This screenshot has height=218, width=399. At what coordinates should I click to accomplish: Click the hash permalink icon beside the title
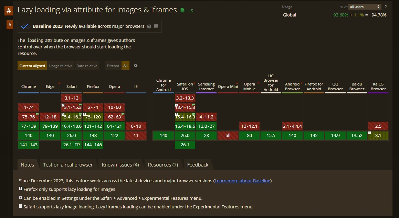tap(9, 11)
